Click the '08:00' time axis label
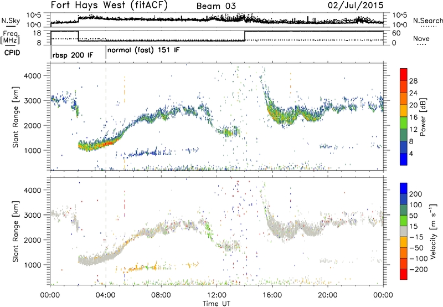Viewport: 443px width, 307px height. click(x=161, y=295)
